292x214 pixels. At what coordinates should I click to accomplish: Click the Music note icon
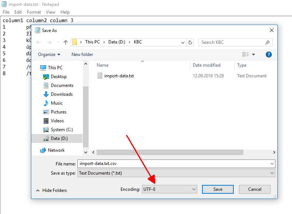46,103
